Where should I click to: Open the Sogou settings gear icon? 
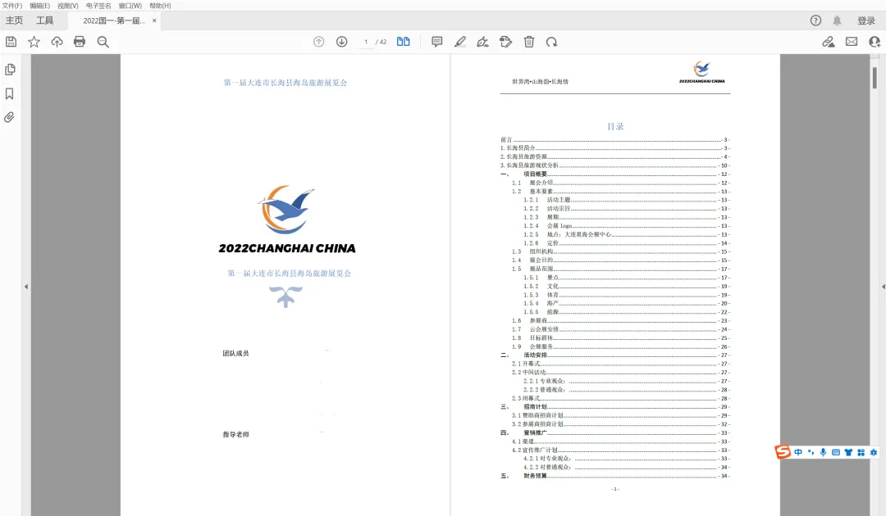(874, 452)
